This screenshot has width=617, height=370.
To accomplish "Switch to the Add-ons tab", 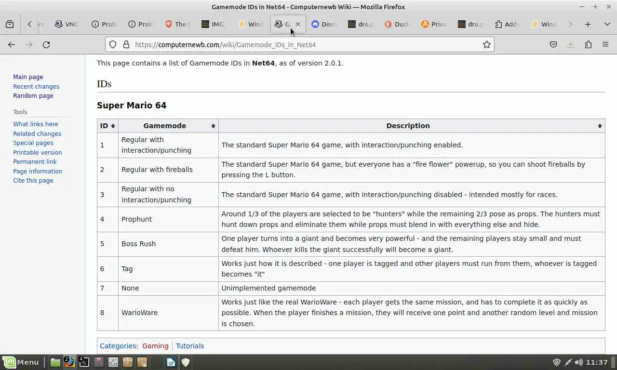I will pos(507,24).
